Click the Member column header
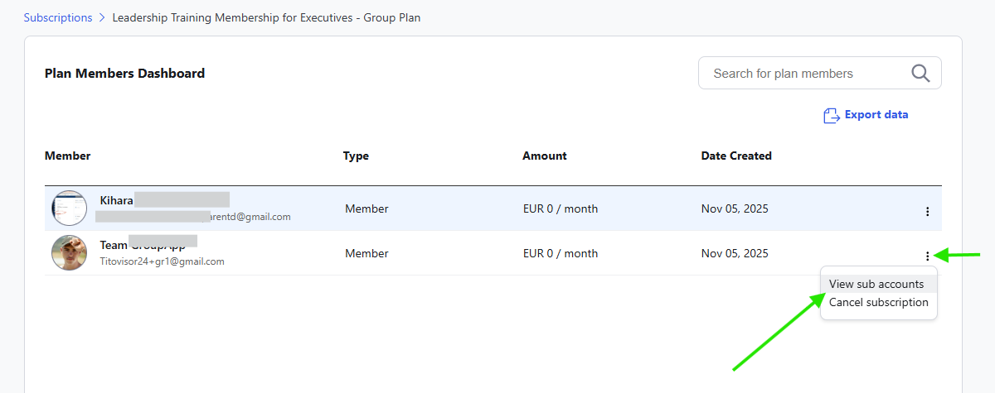The image size is (995, 393). click(68, 156)
